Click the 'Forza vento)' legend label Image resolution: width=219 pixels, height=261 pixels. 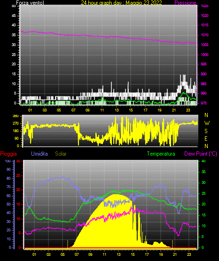30,3
